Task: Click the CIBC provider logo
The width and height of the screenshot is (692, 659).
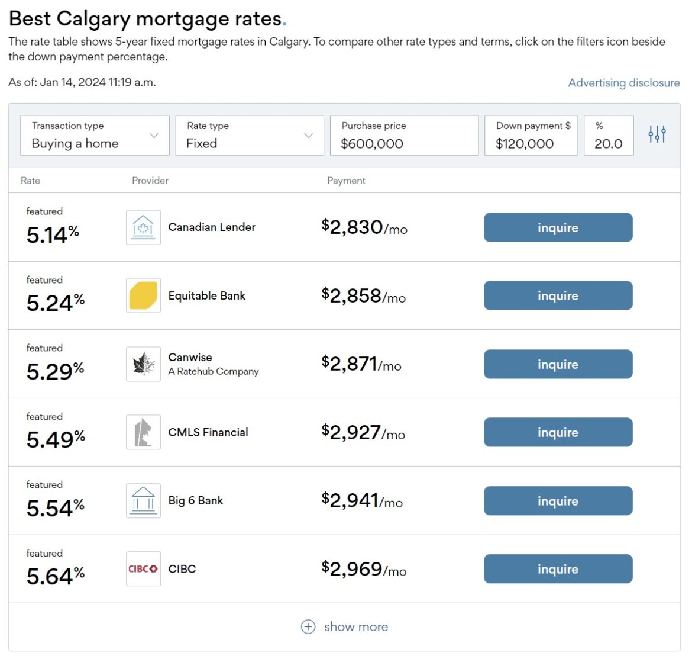Action: 143,568
